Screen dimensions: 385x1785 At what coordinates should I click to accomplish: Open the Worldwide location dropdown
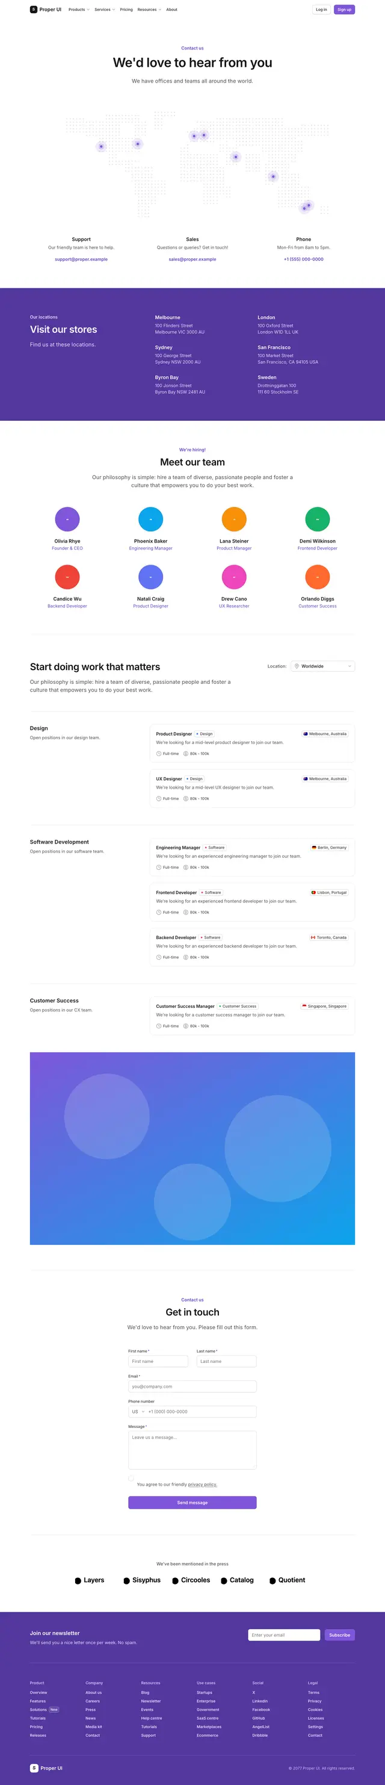322,666
